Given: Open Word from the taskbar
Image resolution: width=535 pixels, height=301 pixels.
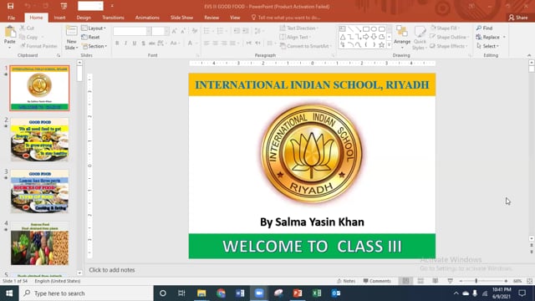Looking at the screenshot, I should 240,293.
